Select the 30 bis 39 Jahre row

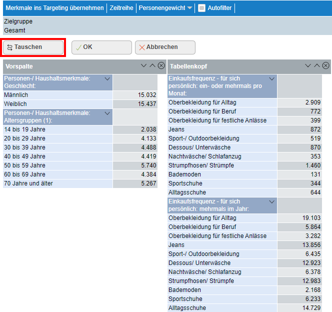(57, 147)
